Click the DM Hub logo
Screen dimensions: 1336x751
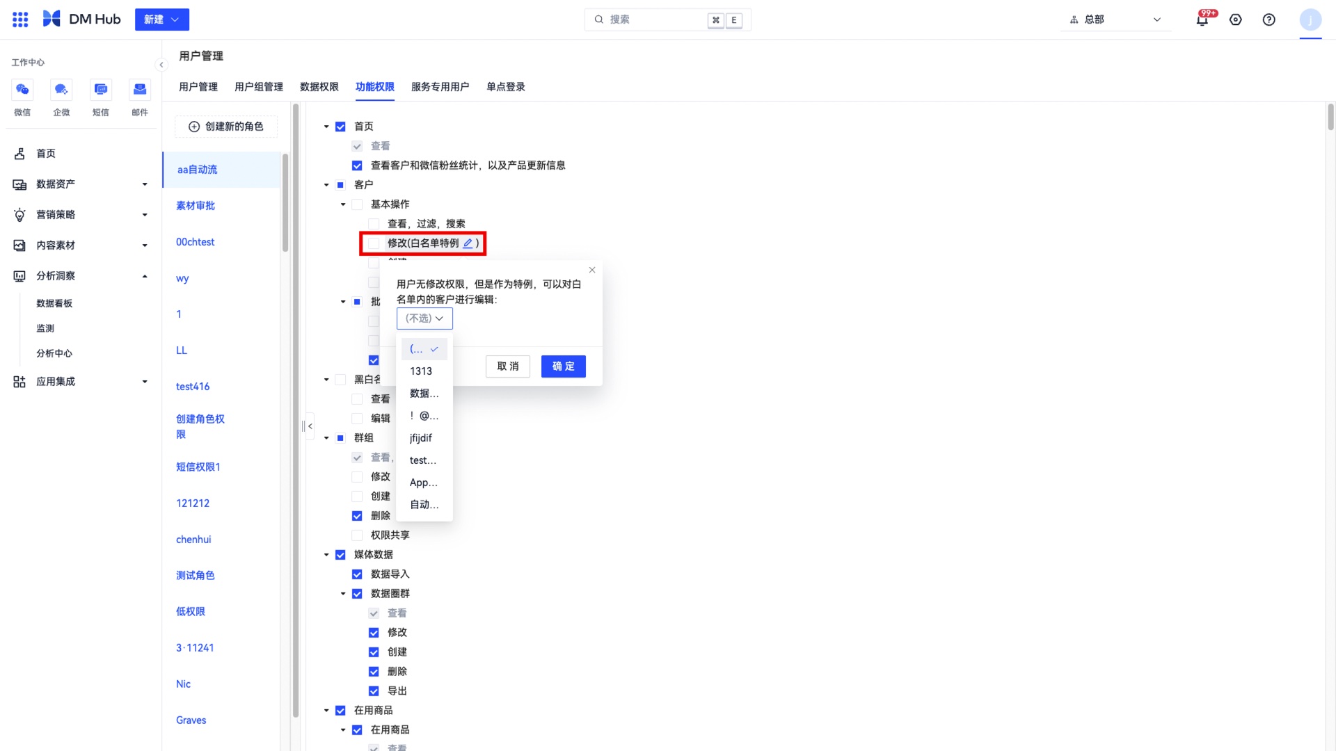tap(81, 19)
